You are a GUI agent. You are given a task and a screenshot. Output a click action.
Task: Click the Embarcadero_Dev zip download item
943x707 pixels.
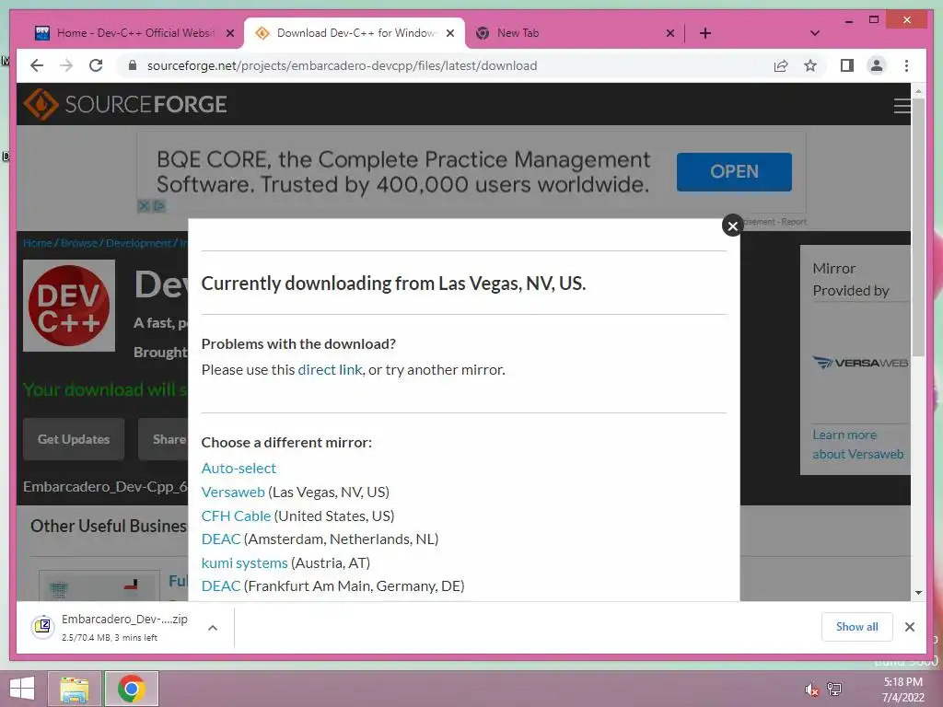point(111,628)
